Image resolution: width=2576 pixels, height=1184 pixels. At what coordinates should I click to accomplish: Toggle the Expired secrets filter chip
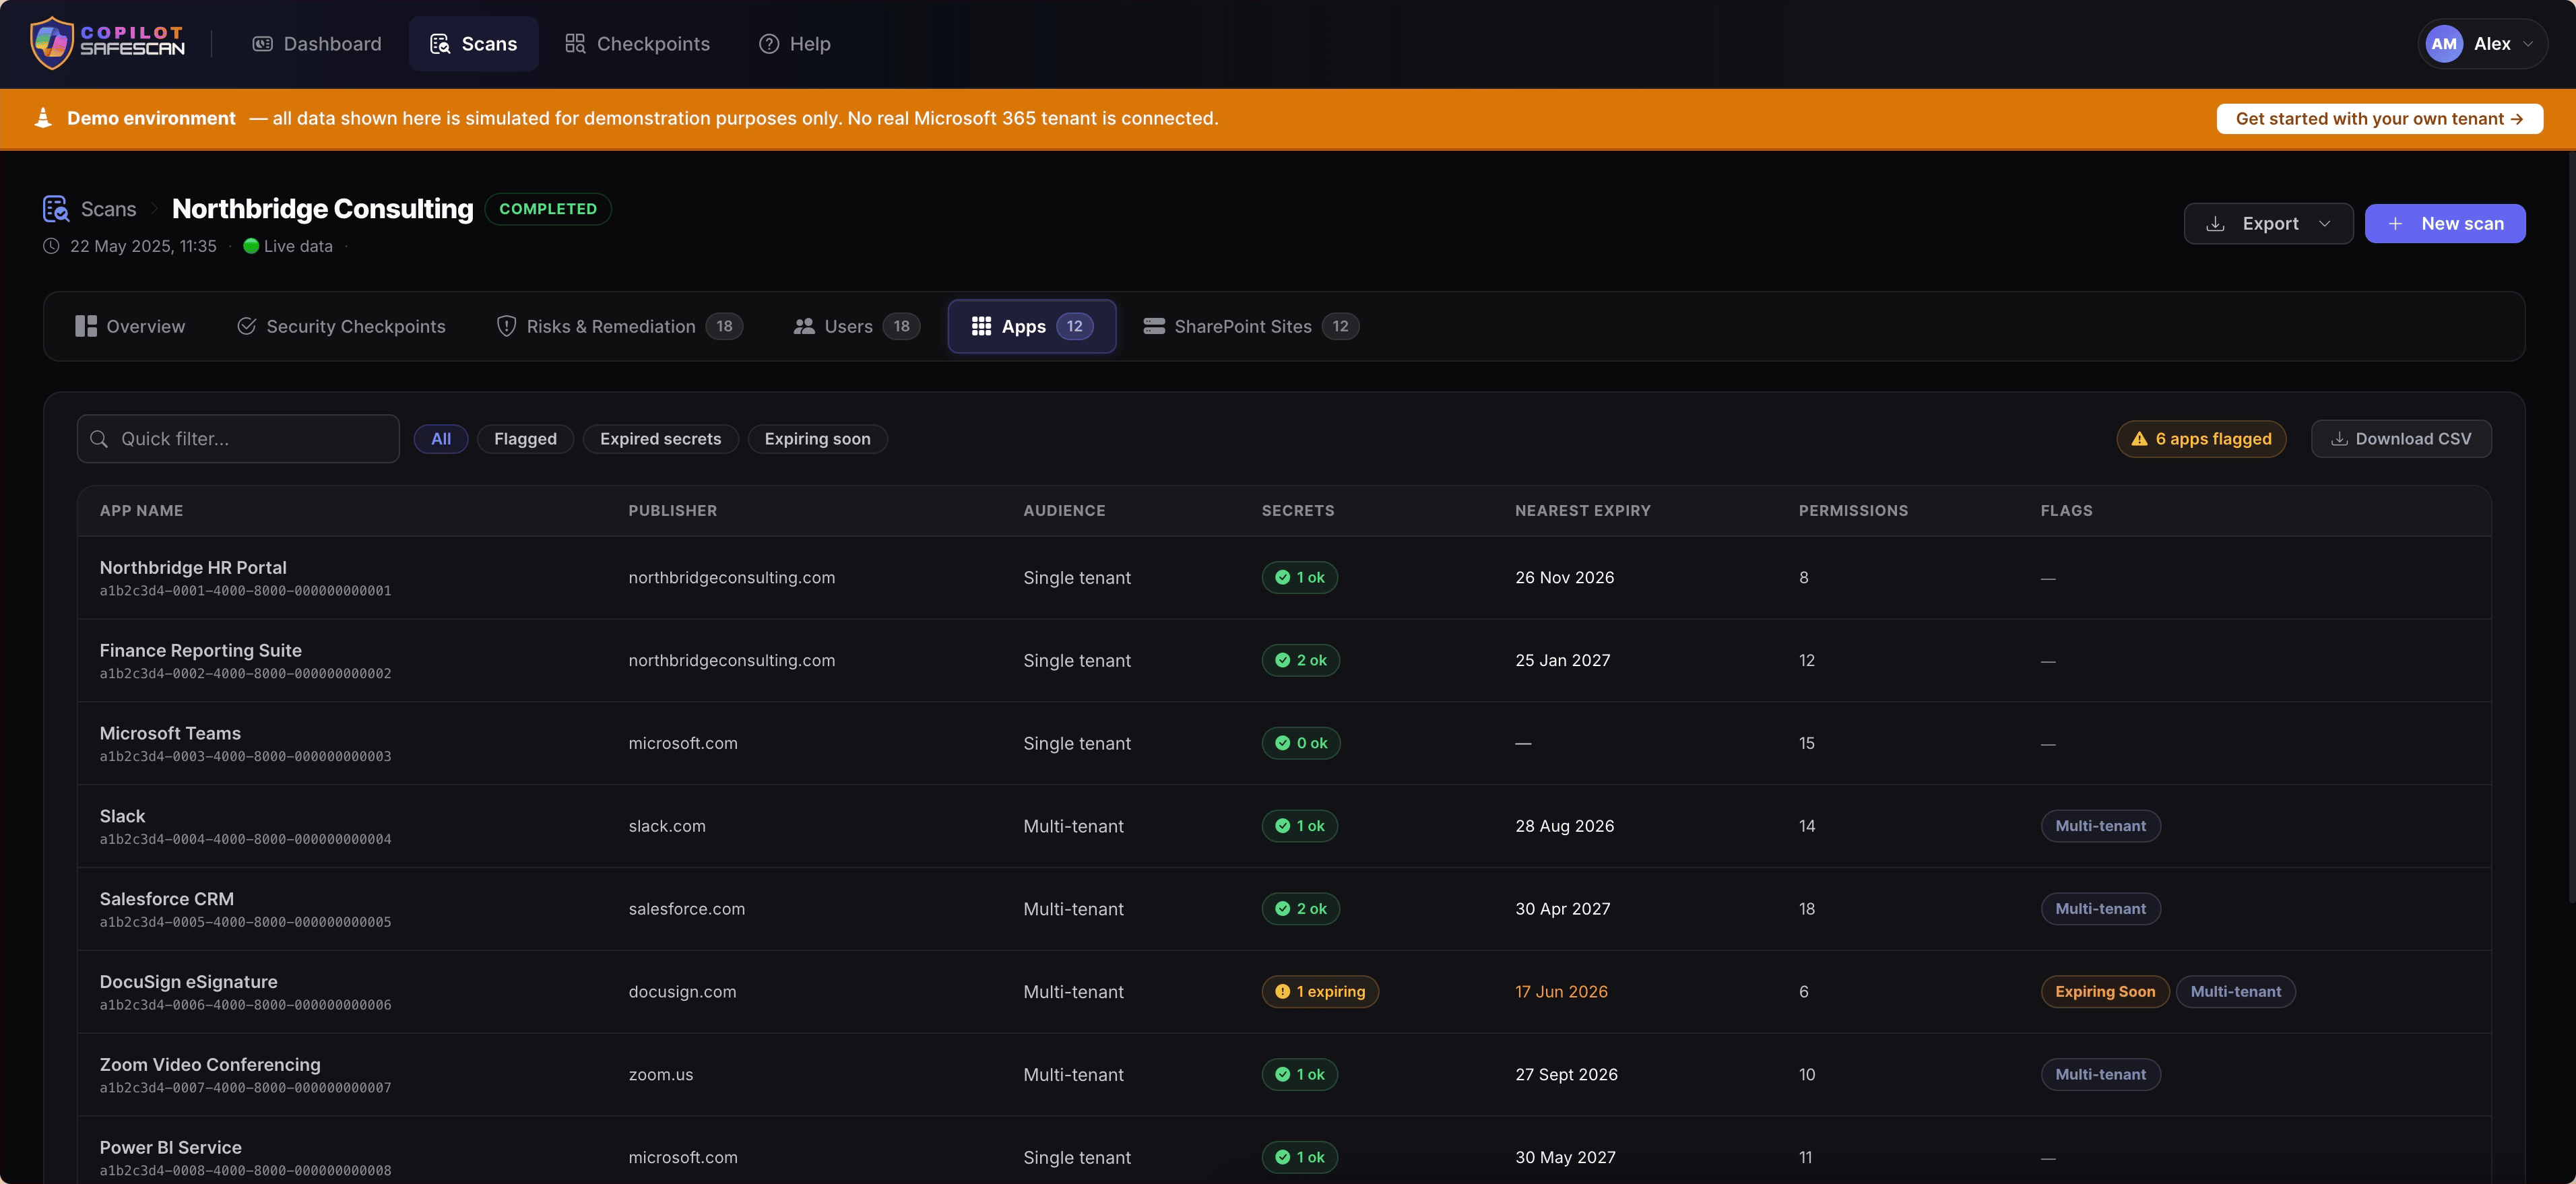point(660,439)
